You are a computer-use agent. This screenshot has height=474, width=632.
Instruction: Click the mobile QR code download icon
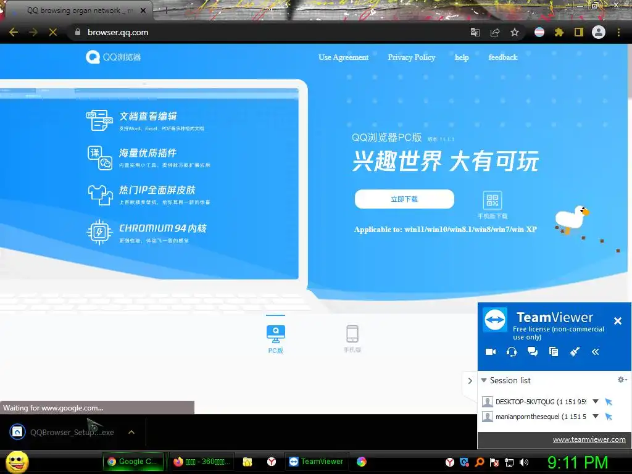coord(493,201)
